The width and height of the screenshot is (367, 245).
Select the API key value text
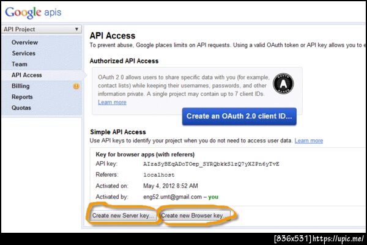(x=211, y=164)
